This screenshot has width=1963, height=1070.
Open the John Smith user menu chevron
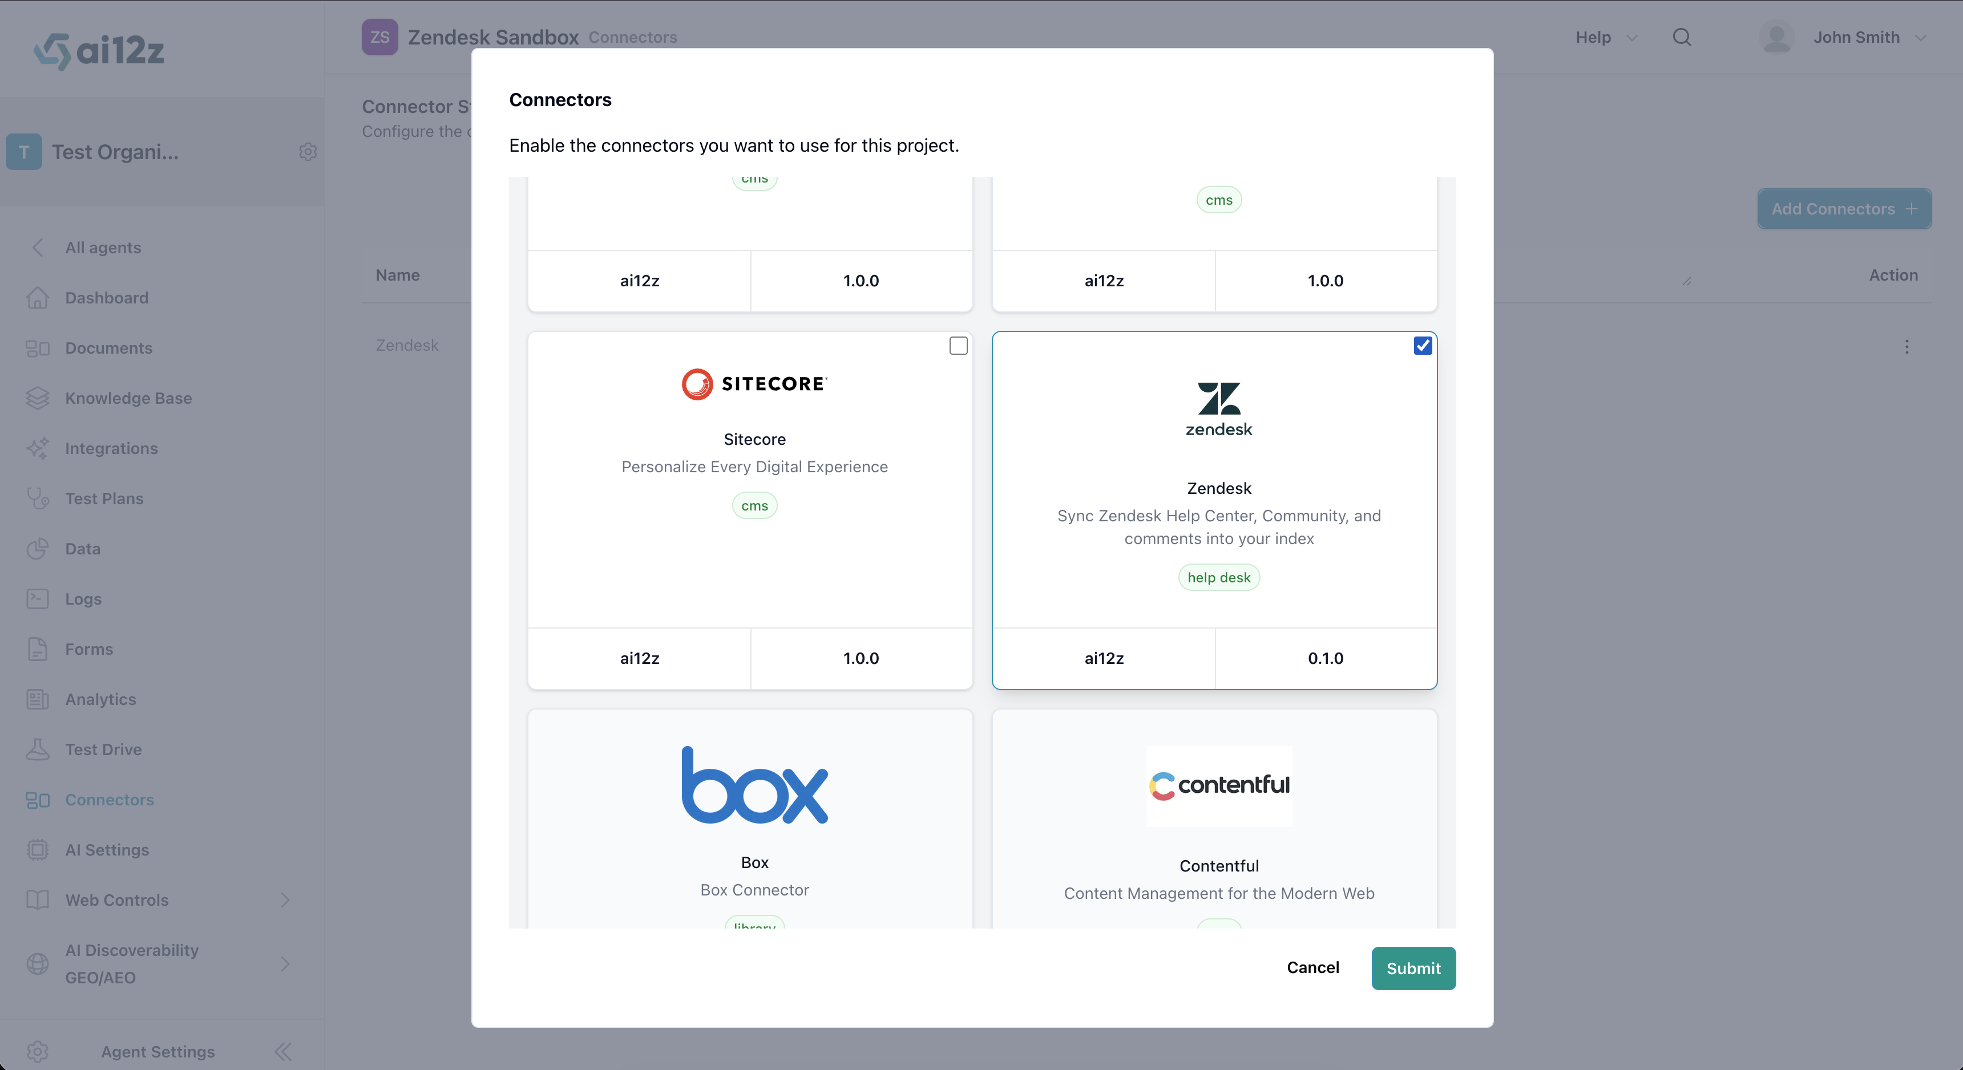1920,37
